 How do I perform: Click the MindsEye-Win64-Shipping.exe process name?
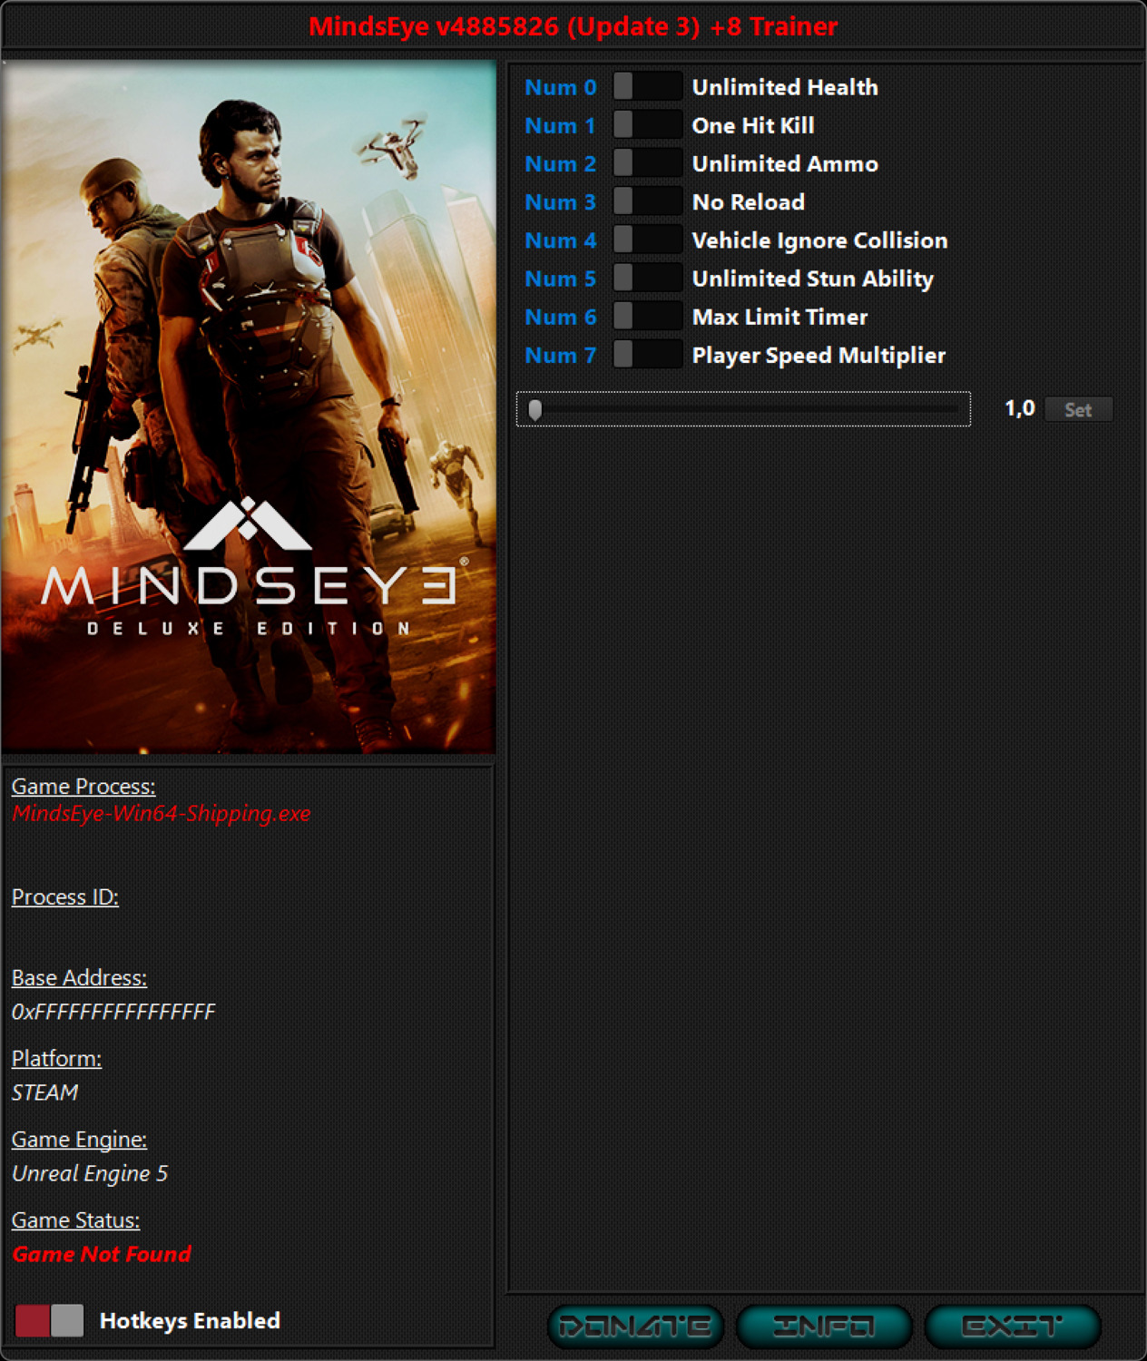coord(162,814)
